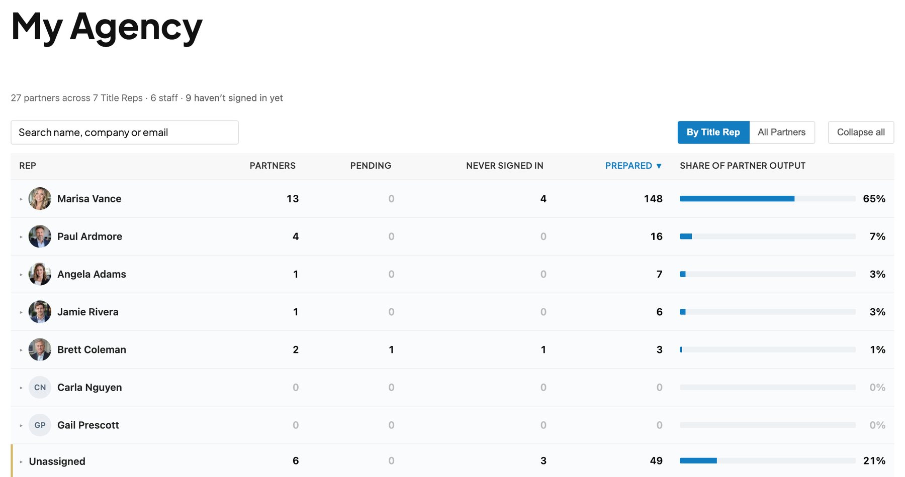Open Paul Ardmore's avatar photo

point(40,236)
